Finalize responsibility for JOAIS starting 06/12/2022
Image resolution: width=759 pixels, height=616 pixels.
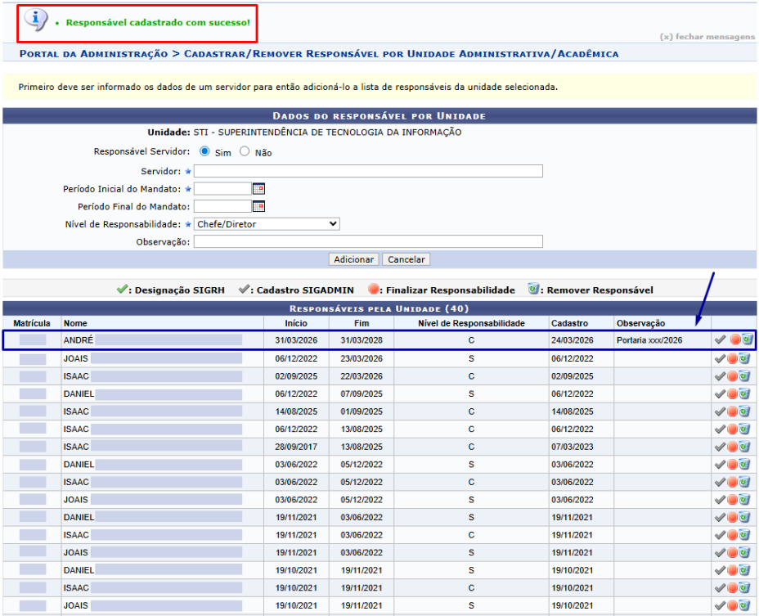(734, 358)
